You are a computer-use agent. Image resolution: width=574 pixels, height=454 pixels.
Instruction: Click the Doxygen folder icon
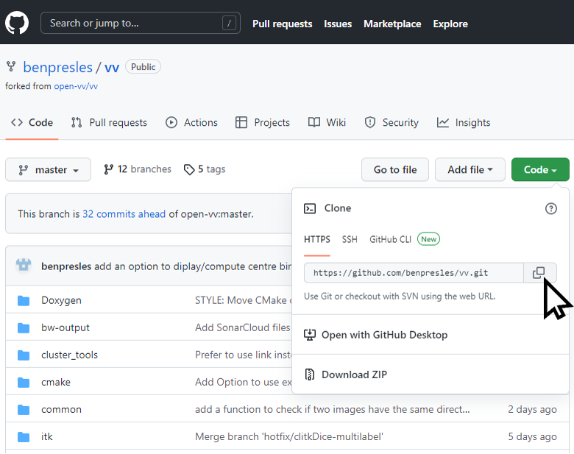pos(24,301)
